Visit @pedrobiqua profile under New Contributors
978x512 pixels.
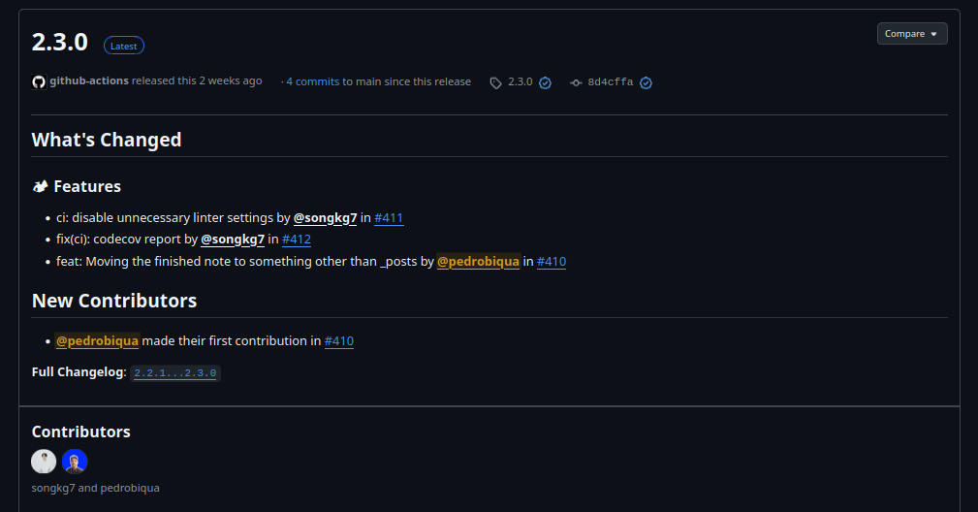point(97,341)
